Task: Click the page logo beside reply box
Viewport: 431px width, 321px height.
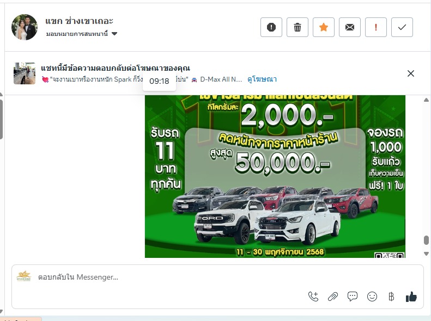Action: 24,276
